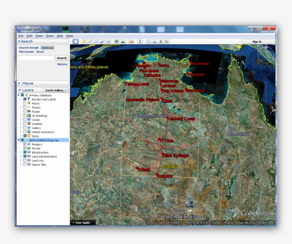
Task: Click the Search button
Action: 62,58
